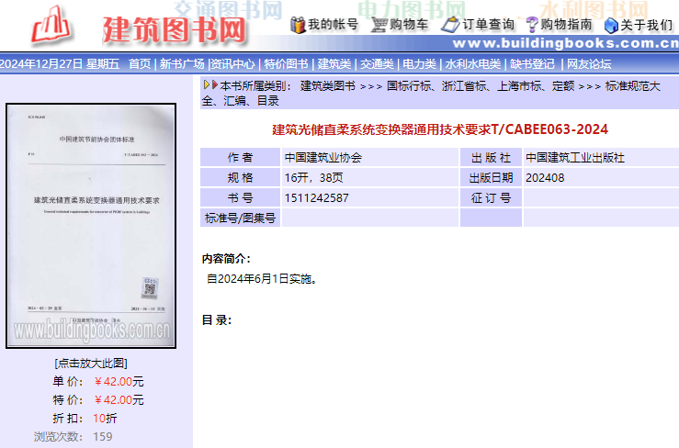The image size is (679, 448).
Task: Click author value 中国建筑业协会
Action: [323, 158]
